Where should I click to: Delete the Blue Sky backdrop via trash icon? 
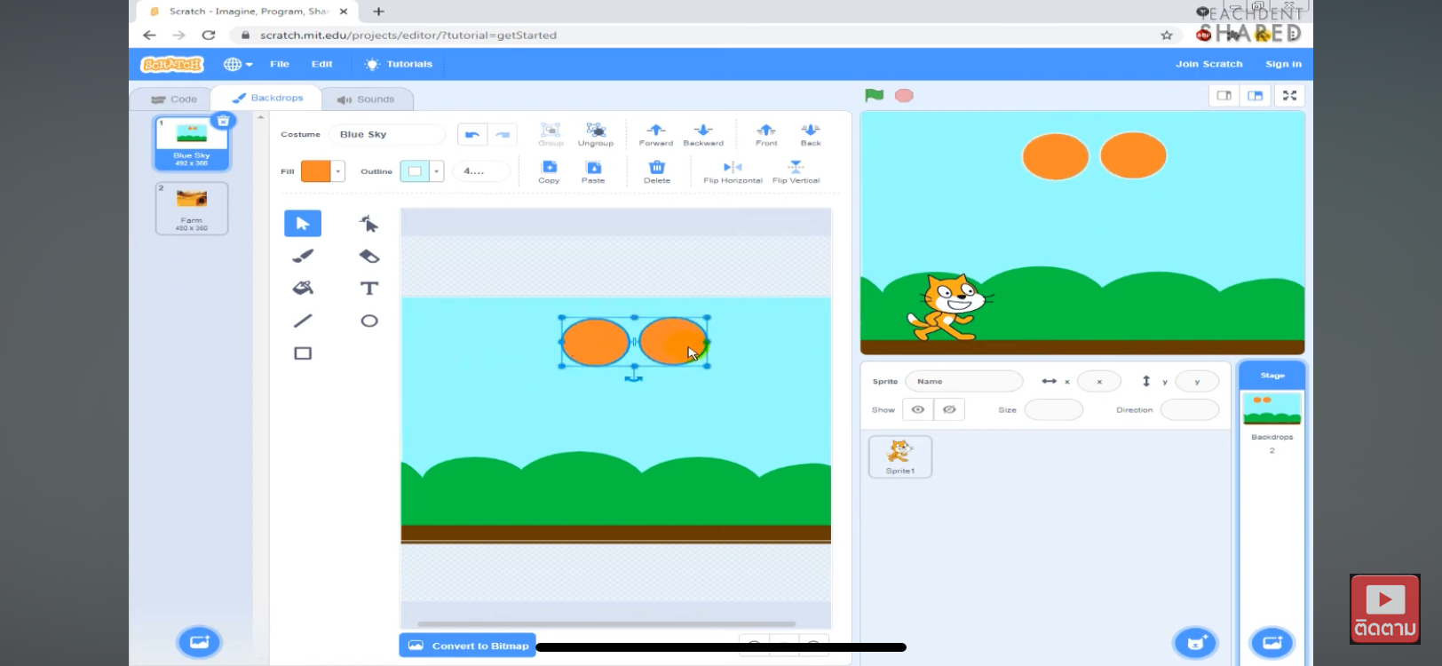(x=224, y=121)
